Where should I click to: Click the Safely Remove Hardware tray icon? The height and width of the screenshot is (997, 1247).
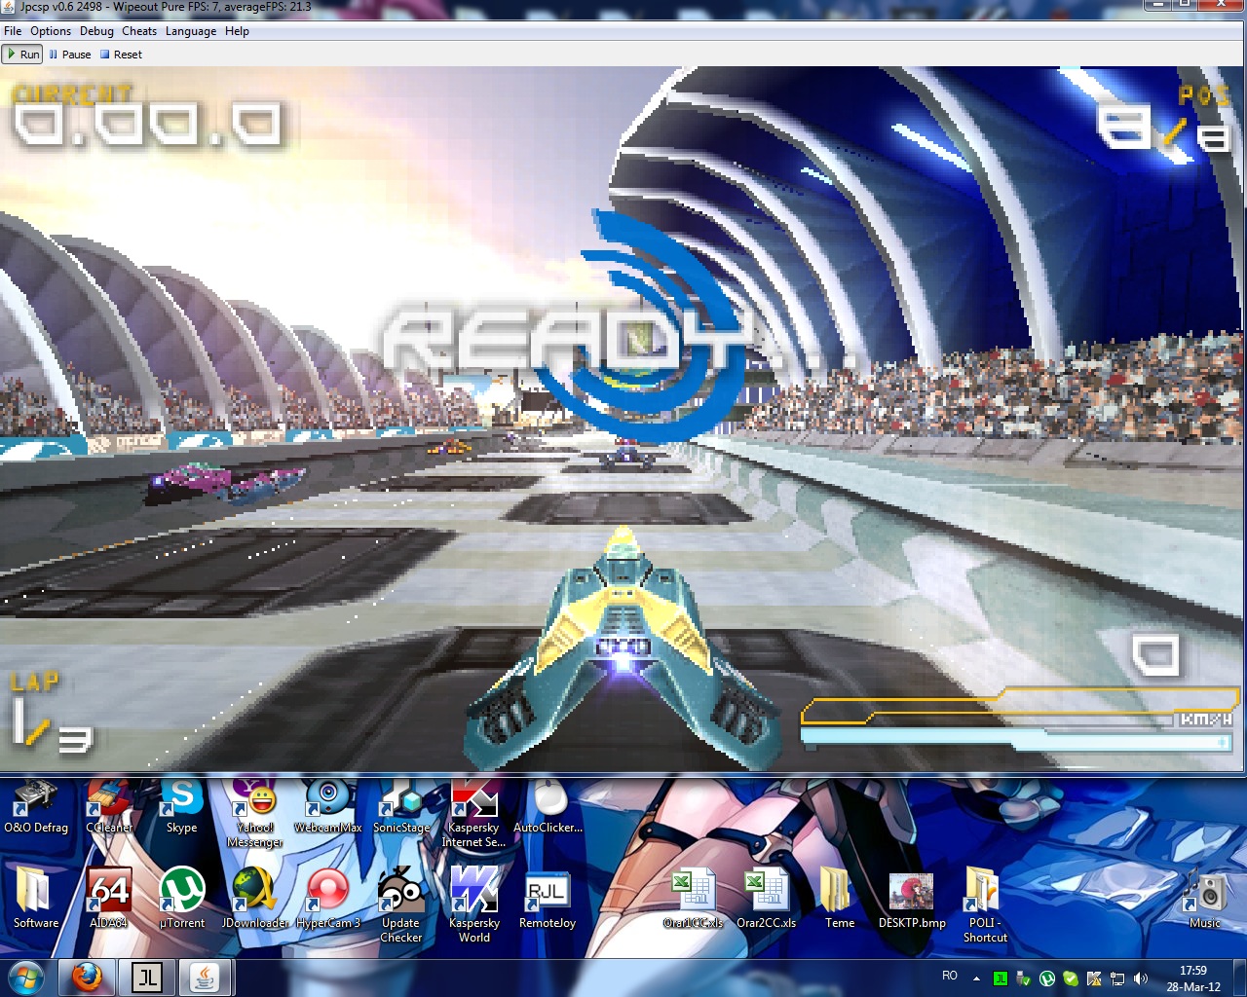pos(1023,979)
